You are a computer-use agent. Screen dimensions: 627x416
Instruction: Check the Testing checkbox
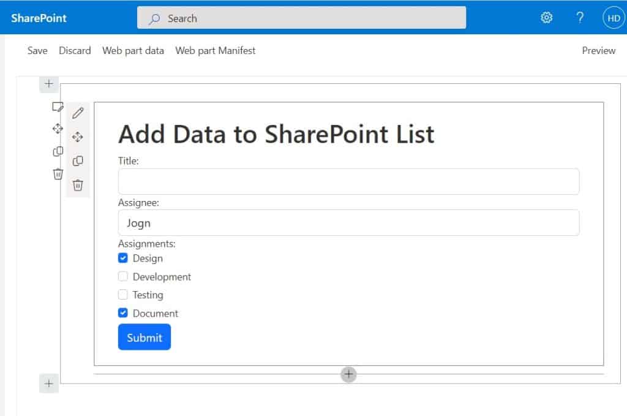[x=122, y=295]
